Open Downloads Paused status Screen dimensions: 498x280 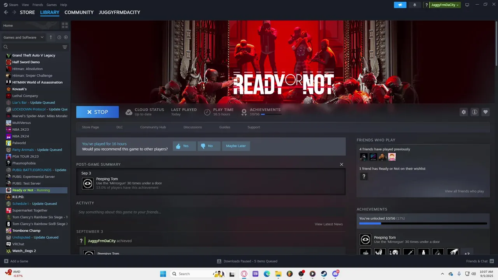tap(247, 261)
